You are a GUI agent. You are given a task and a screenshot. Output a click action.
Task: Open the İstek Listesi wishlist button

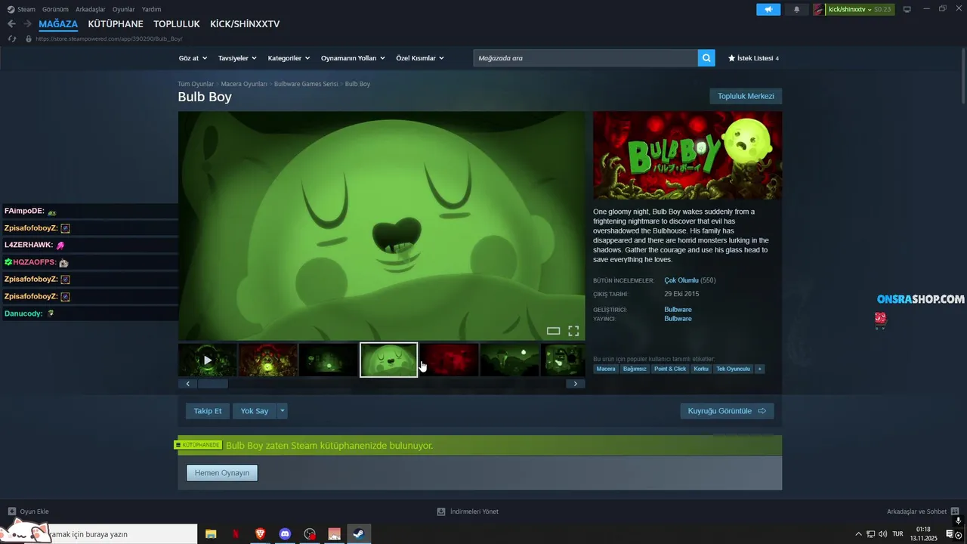point(753,58)
